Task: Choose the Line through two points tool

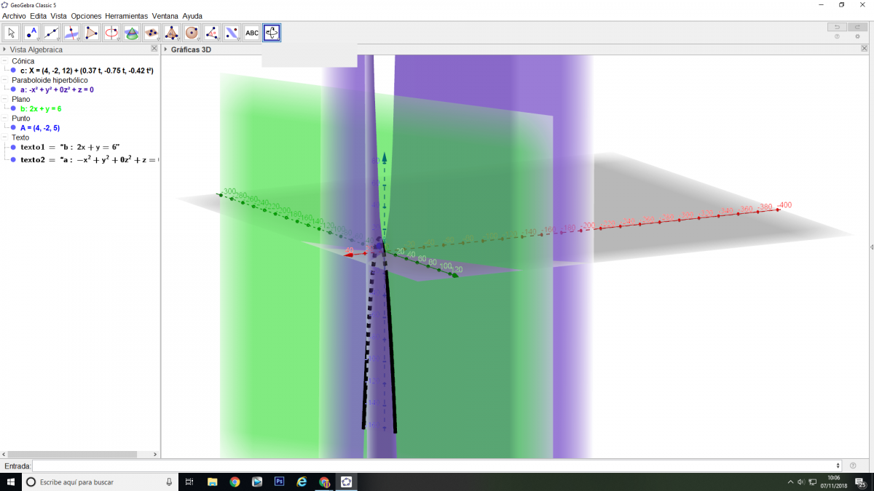Action: 51,33
